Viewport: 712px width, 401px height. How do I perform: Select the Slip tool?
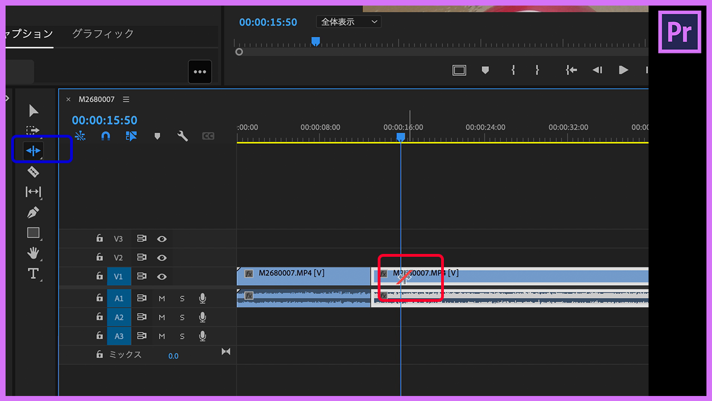coord(33,192)
